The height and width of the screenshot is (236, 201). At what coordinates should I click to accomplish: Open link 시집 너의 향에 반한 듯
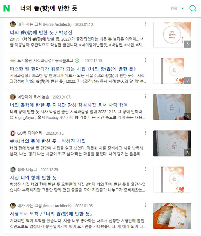coord(33,178)
